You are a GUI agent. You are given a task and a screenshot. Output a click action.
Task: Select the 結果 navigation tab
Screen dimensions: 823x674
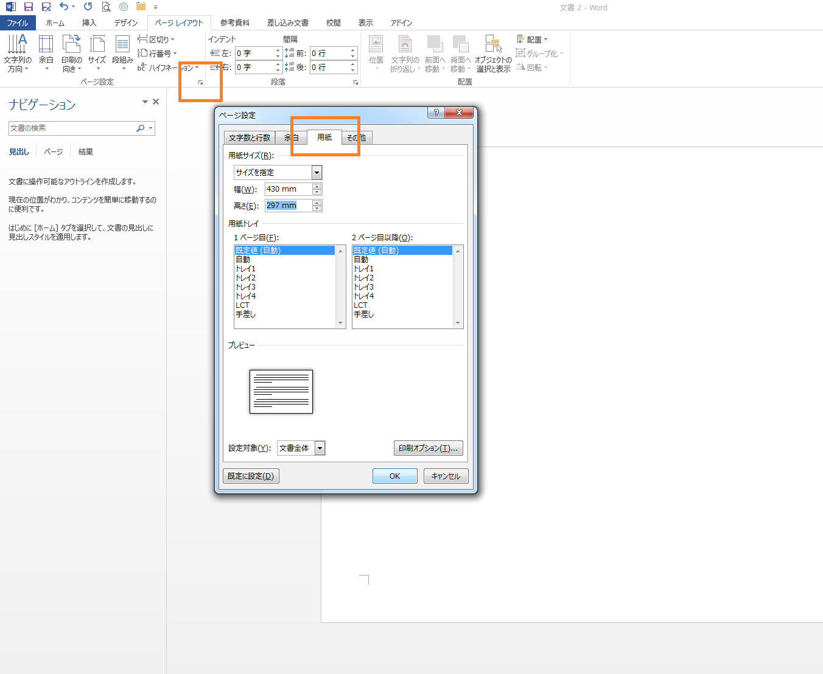(x=86, y=151)
